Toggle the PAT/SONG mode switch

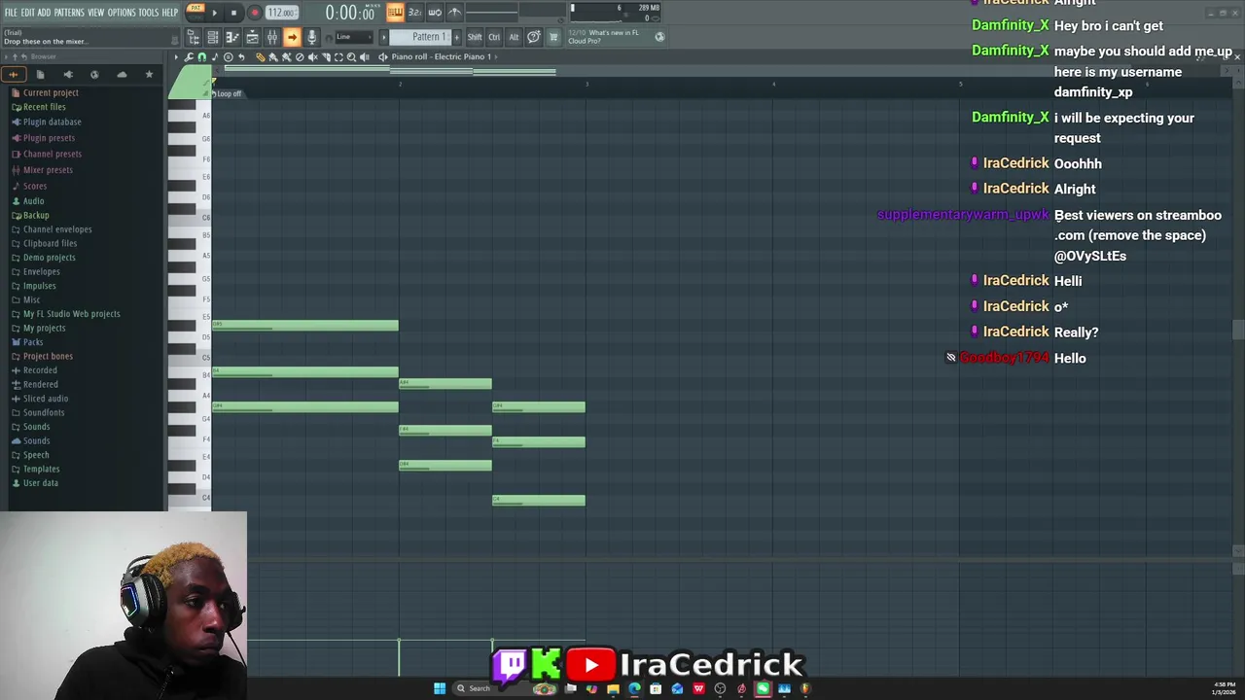[196, 11]
